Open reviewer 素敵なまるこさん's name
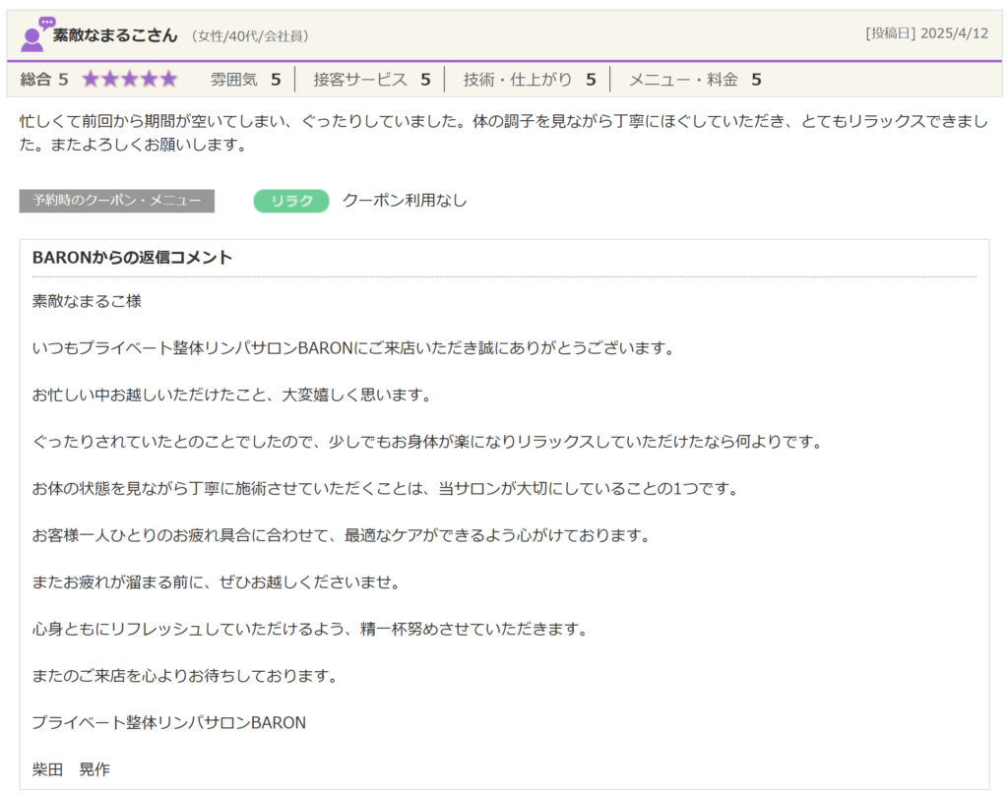Screen dimensions: 1008x793 (x=115, y=35)
